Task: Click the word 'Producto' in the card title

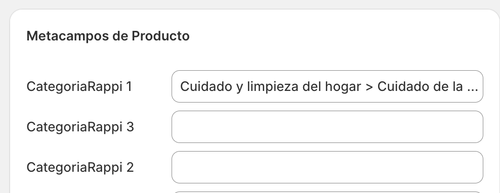Action: point(161,36)
